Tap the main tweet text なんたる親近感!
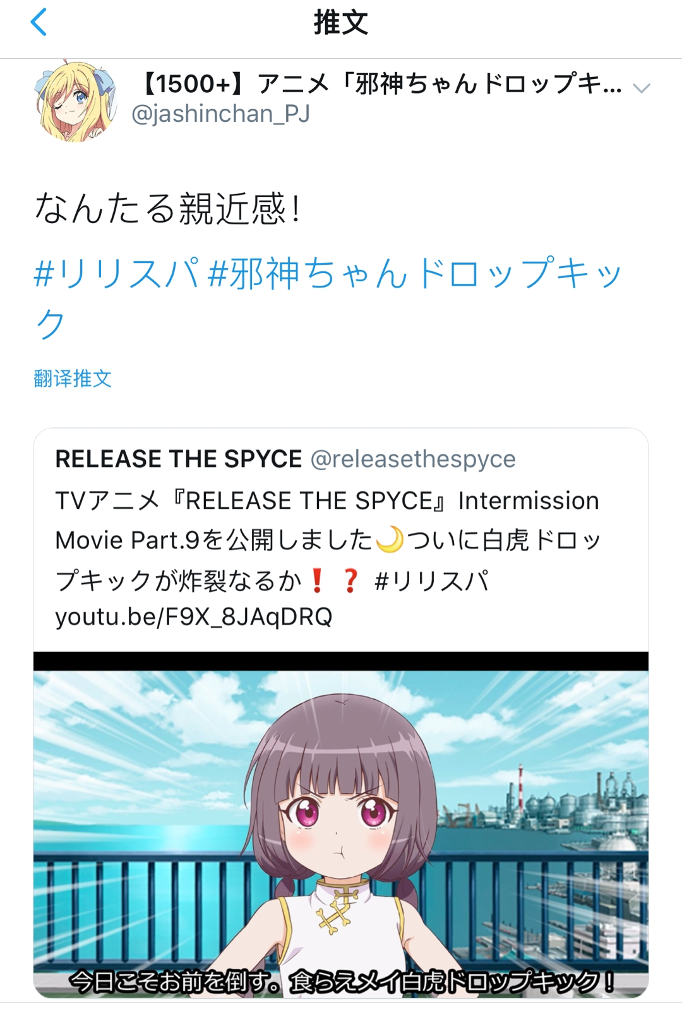Image resolution: width=682 pixels, height=1012 pixels. 168,209
